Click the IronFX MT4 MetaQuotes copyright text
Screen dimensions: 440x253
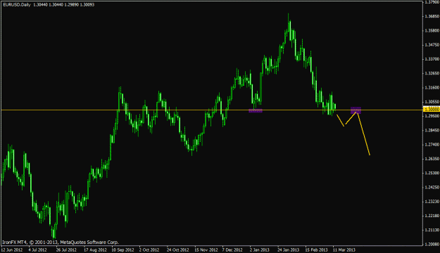coord(61,242)
